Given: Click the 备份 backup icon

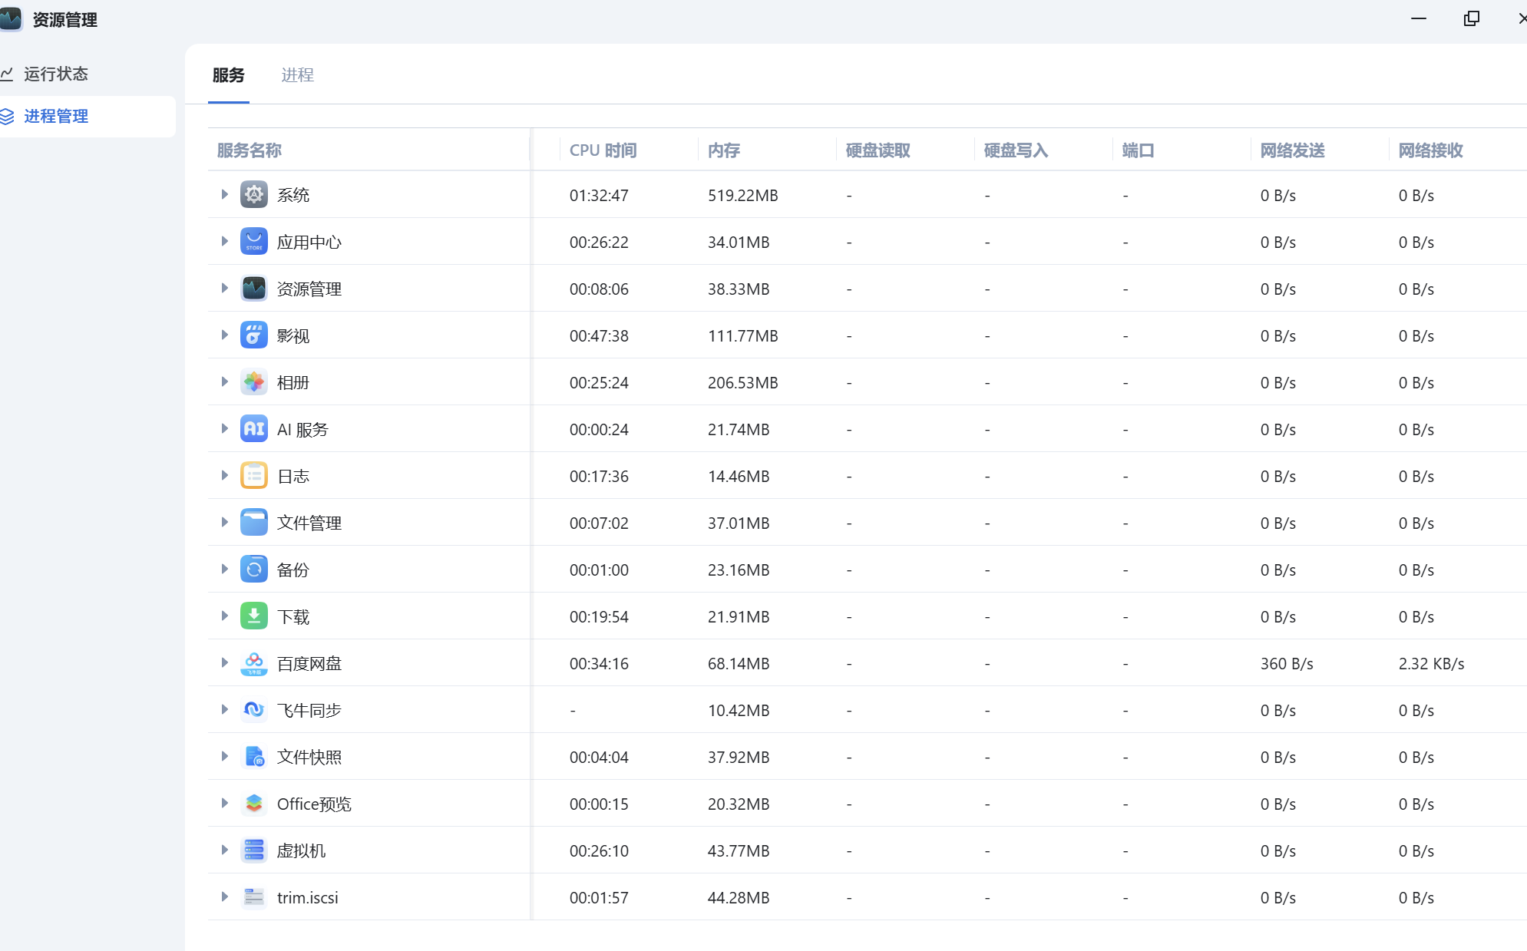Looking at the screenshot, I should tap(253, 570).
